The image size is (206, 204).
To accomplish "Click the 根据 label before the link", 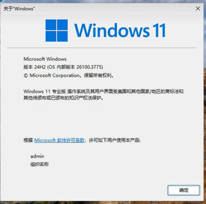I will pos(28,140).
